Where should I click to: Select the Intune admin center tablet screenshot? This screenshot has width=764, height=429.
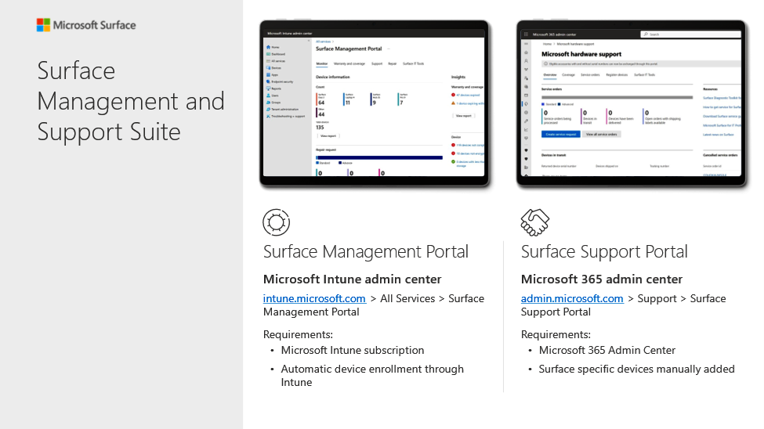click(x=375, y=103)
